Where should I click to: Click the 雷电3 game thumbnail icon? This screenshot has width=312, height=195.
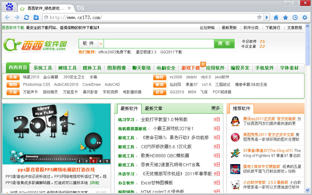pos(235,169)
